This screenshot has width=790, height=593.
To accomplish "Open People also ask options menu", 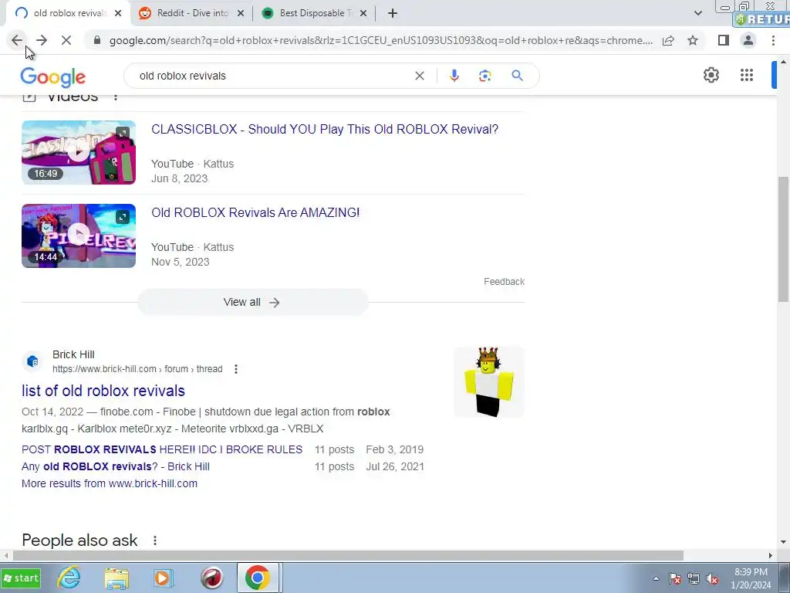I will click(154, 540).
